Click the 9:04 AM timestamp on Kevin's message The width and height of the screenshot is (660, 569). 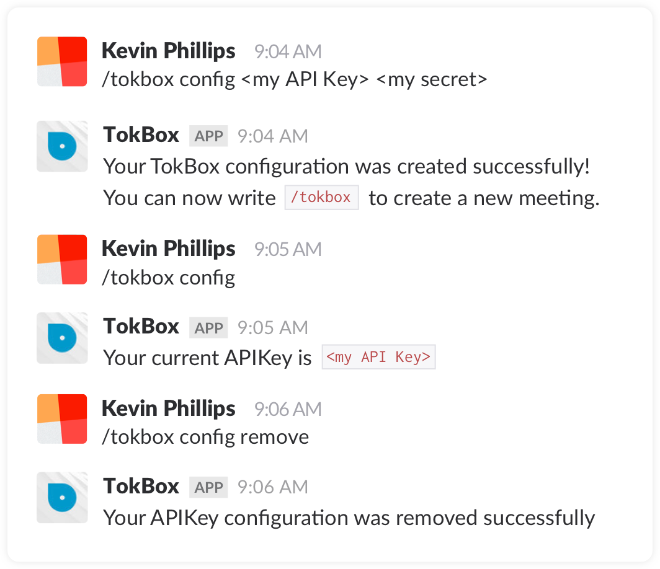(x=288, y=51)
